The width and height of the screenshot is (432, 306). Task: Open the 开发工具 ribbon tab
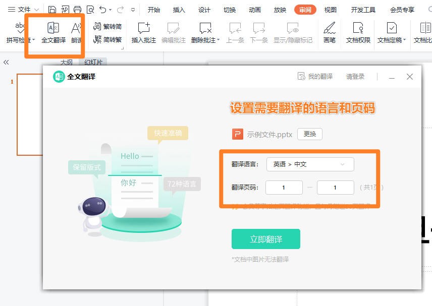click(x=363, y=10)
